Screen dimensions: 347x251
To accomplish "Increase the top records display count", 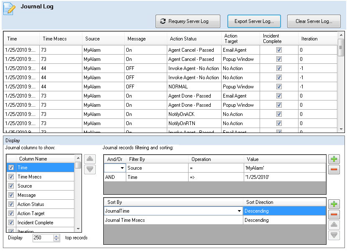I will pyautogui.click(x=57, y=236).
